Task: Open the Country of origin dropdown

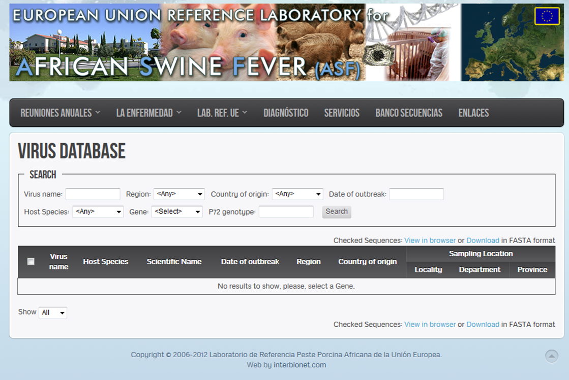Action: (x=297, y=194)
